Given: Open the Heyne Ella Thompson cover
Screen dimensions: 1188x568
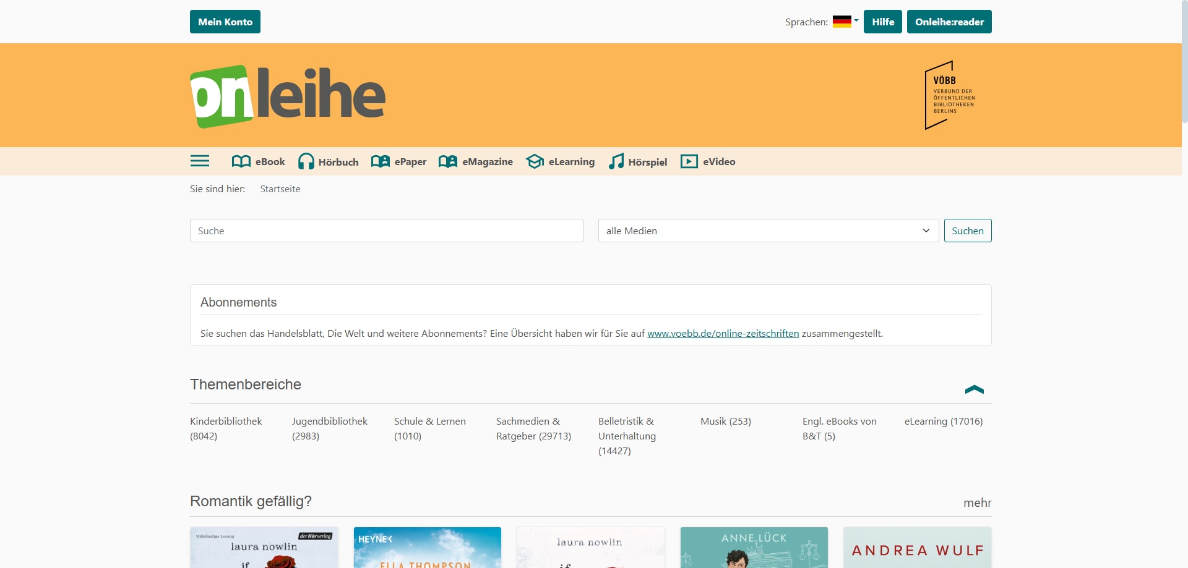Looking at the screenshot, I should pos(428,548).
